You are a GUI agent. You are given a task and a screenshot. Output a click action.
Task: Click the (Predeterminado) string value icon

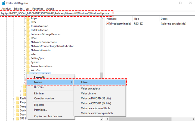coord(108,24)
